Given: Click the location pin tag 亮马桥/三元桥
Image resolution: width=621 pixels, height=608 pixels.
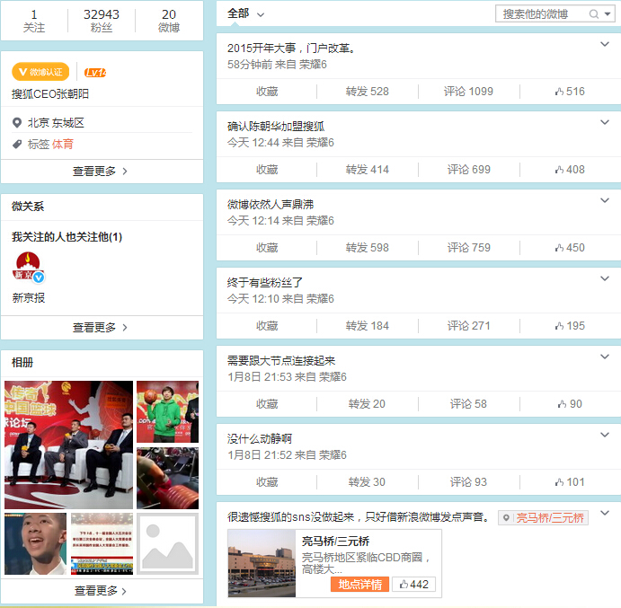Looking at the screenshot, I should [544, 518].
